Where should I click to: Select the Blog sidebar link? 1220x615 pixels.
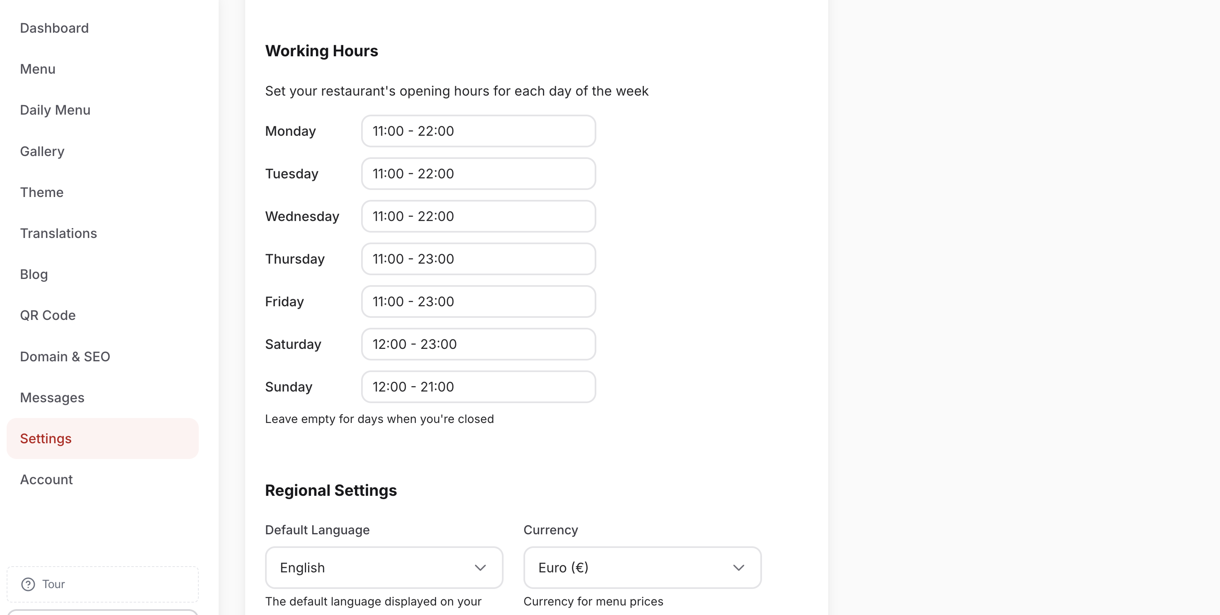pos(34,274)
